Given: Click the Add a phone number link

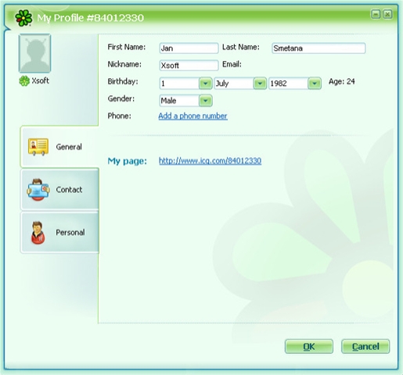Looking at the screenshot, I should tap(193, 116).
